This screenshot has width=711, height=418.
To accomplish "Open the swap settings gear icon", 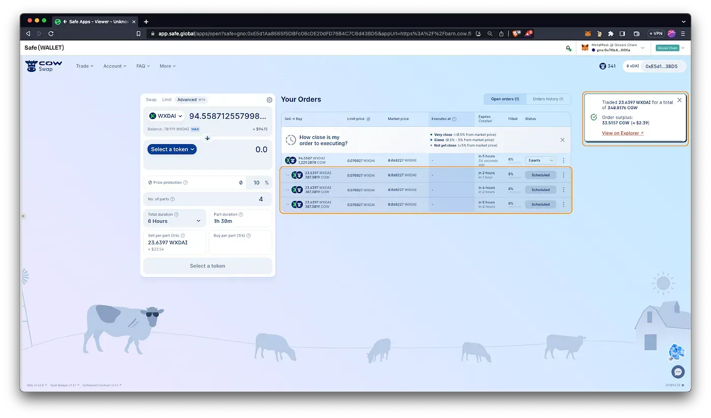I will [x=270, y=100].
